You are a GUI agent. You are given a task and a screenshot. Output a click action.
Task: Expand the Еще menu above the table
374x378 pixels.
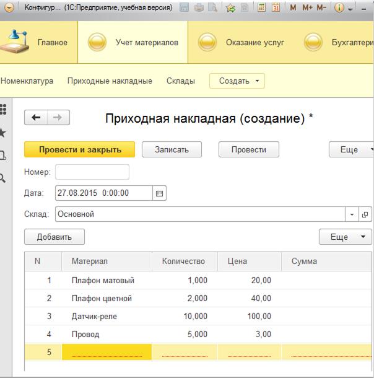coord(346,237)
